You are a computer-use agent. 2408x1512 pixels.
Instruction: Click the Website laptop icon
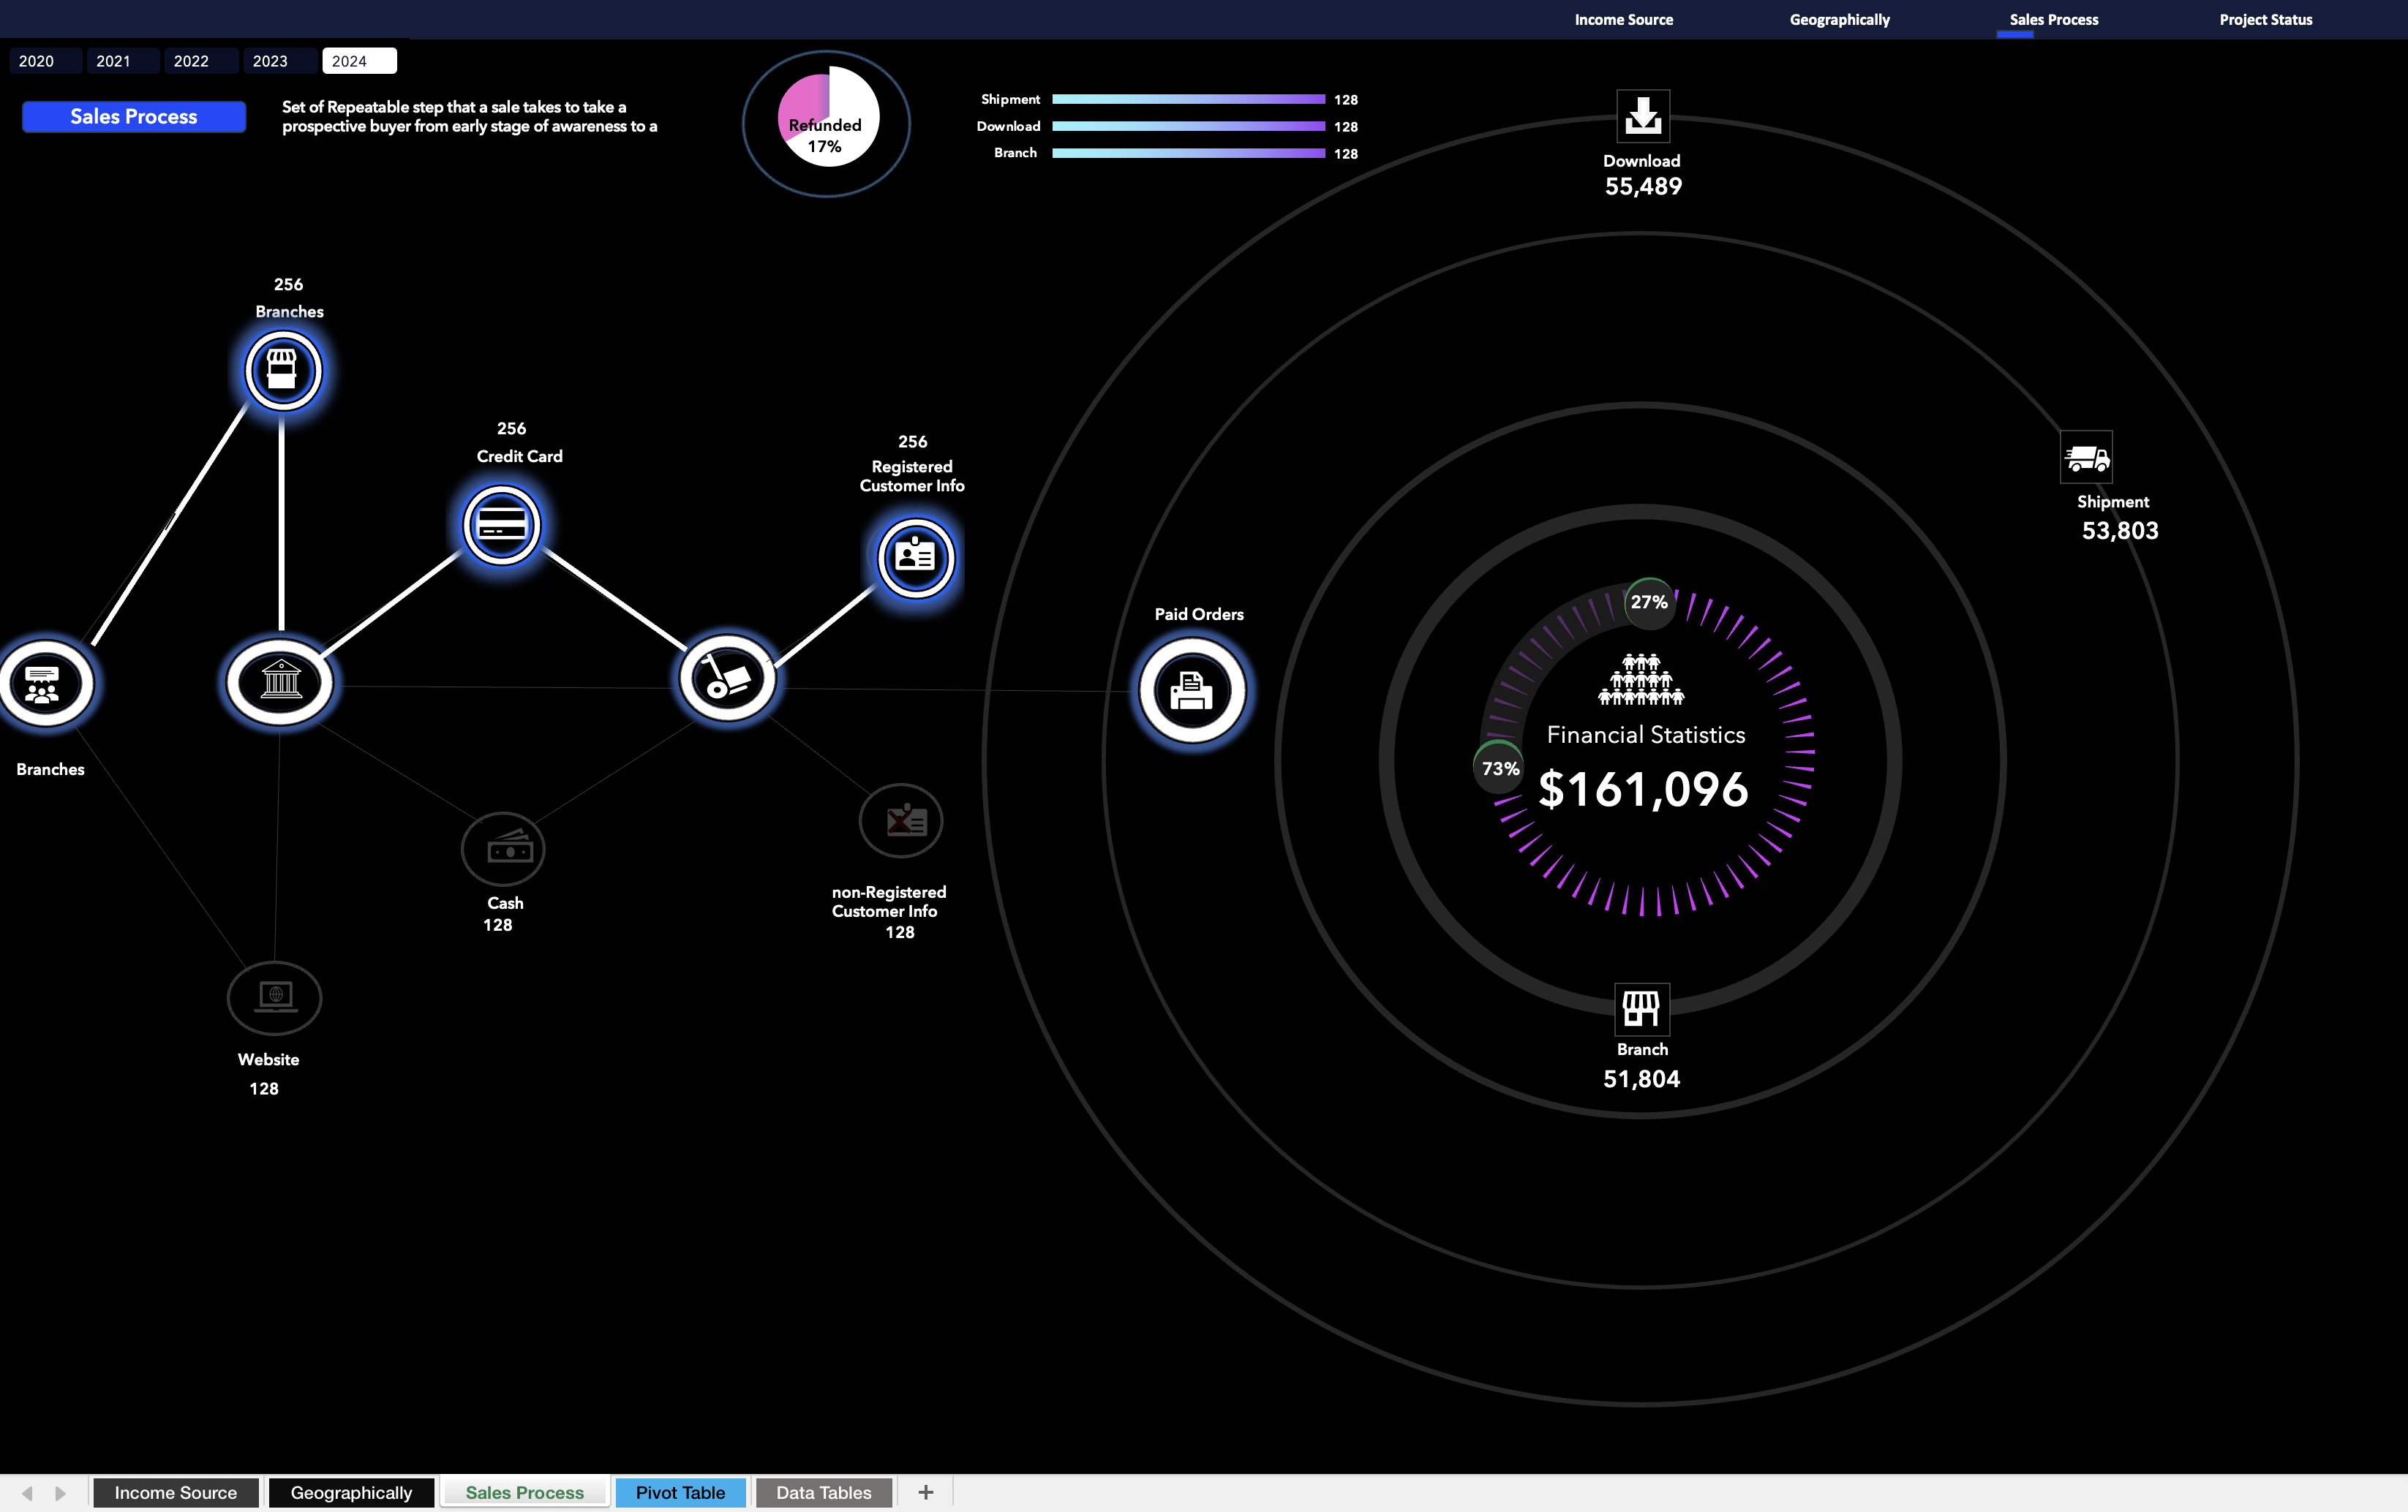275,997
